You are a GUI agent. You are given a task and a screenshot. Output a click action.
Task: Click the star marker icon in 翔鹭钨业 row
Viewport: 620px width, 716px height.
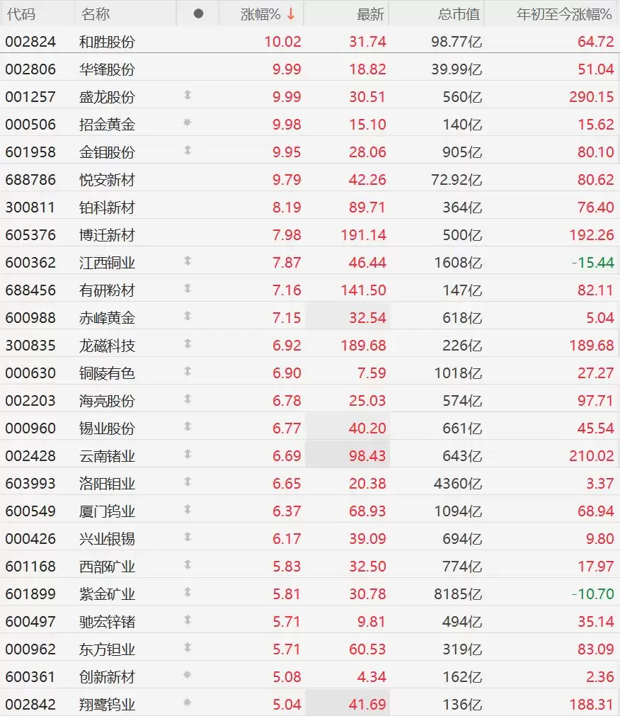pyautogui.click(x=187, y=703)
